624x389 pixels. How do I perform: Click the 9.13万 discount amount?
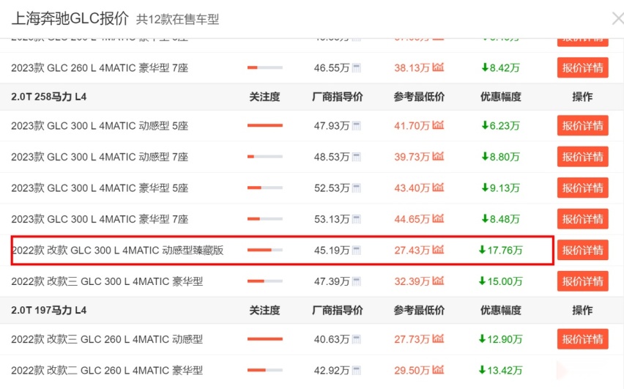(x=501, y=188)
